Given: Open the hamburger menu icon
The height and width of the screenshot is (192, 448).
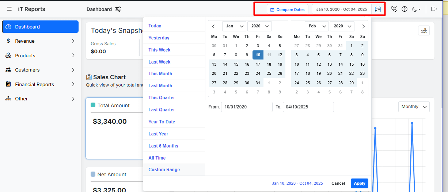Looking at the screenshot, I should coord(10,9).
